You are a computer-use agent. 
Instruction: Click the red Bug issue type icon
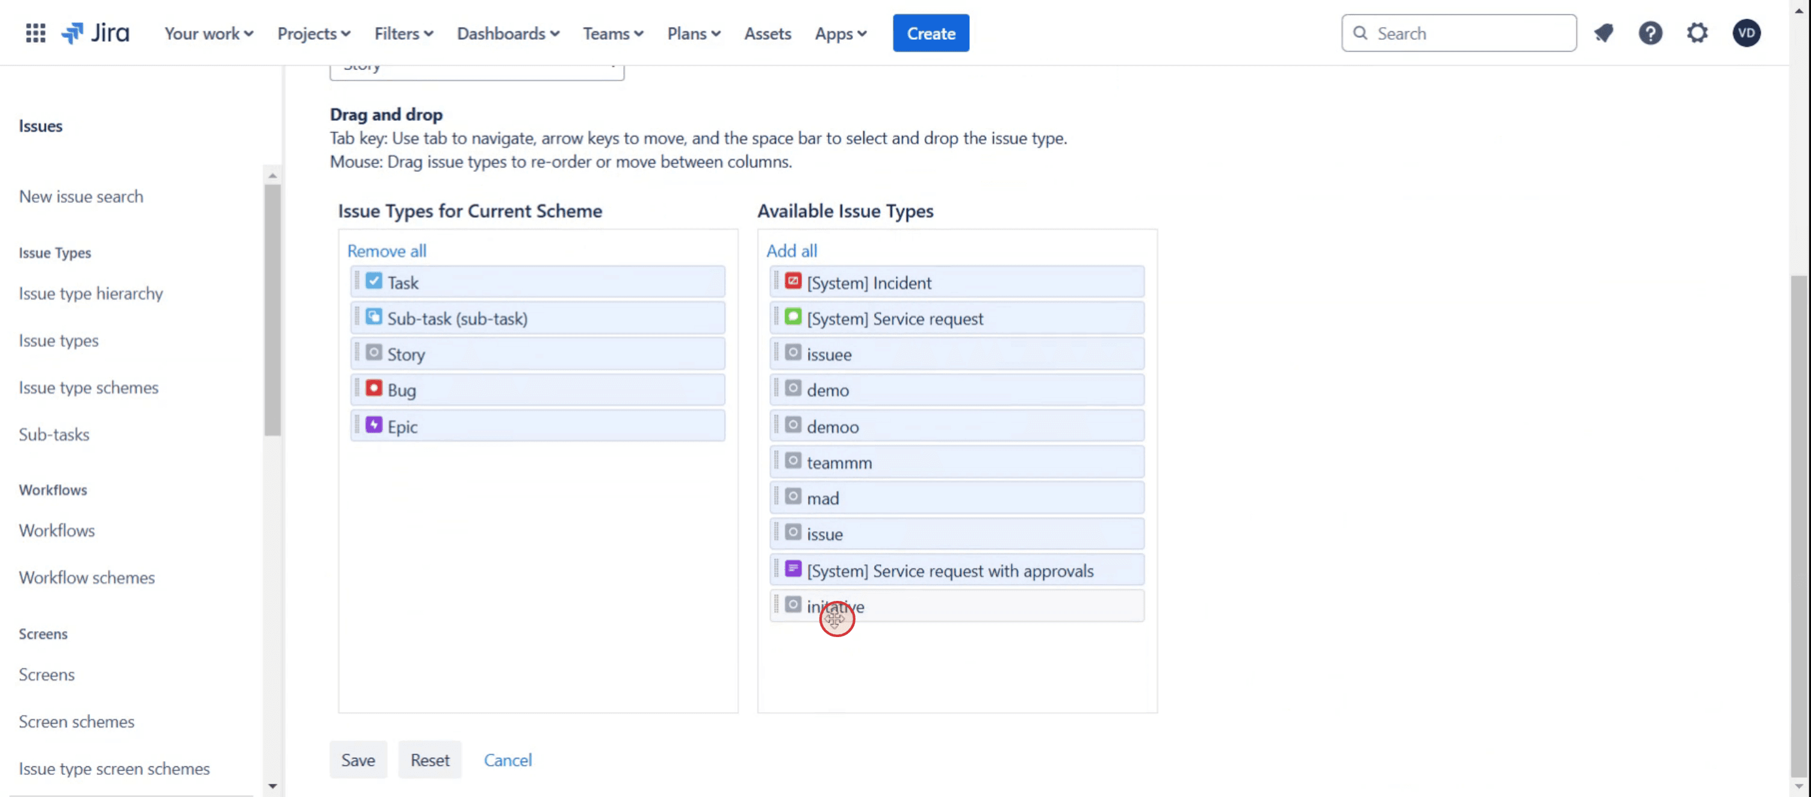click(374, 389)
